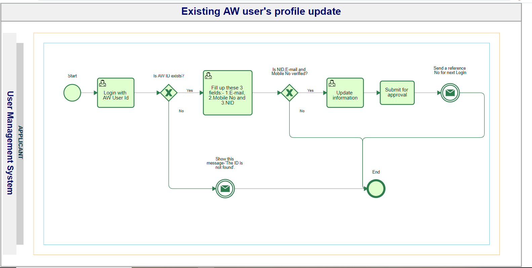Click the Submit for approval task box
The image size is (532, 268).
(x=397, y=93)
